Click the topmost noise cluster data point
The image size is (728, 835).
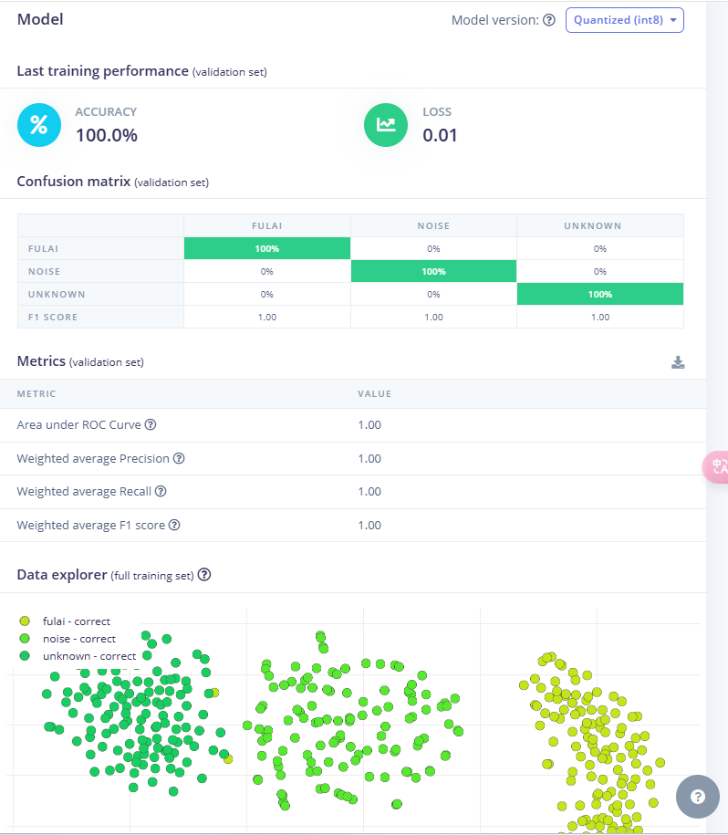tap(320, 635)
